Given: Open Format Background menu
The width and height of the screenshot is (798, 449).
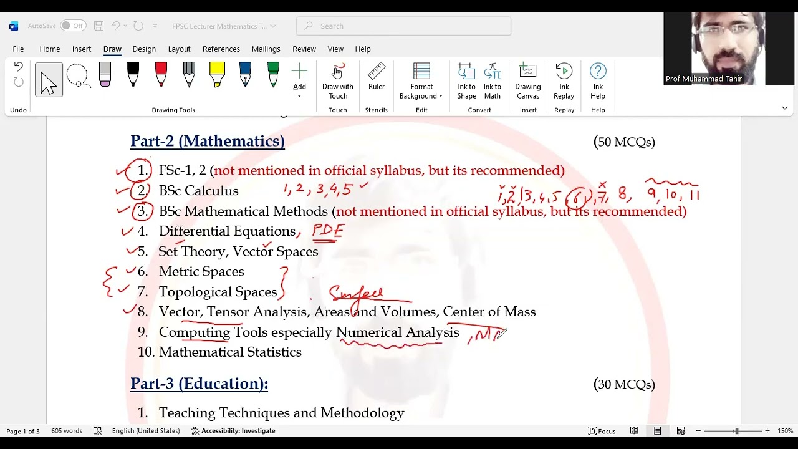Looking at the screenshot, I should click(421, 81).
